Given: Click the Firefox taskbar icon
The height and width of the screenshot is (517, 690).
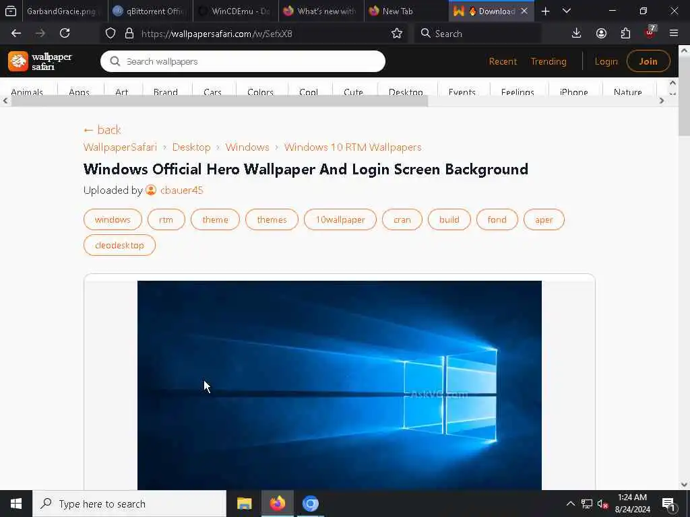Looking at the screenshot, I should click(277, 504).
